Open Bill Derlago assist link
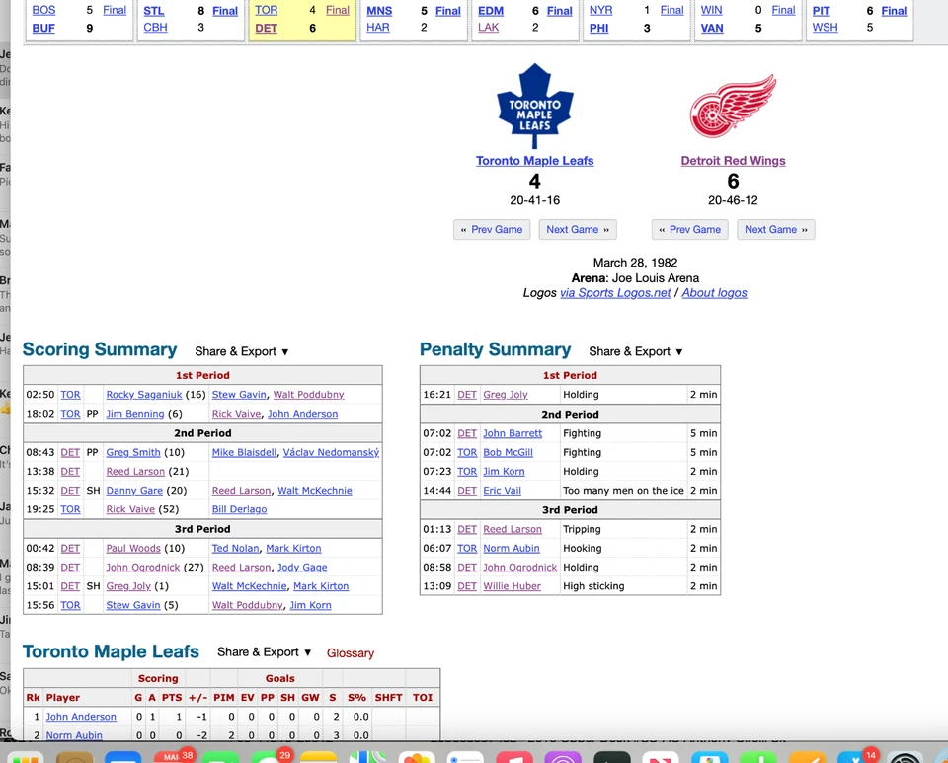This screenshot has width=948, height=763. [239, 509]
